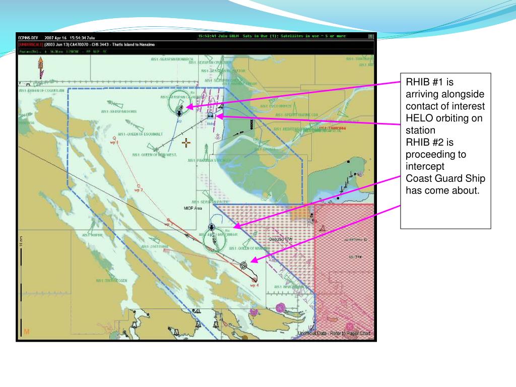Click the AIS KUPER vessel target

coord(91,227)
